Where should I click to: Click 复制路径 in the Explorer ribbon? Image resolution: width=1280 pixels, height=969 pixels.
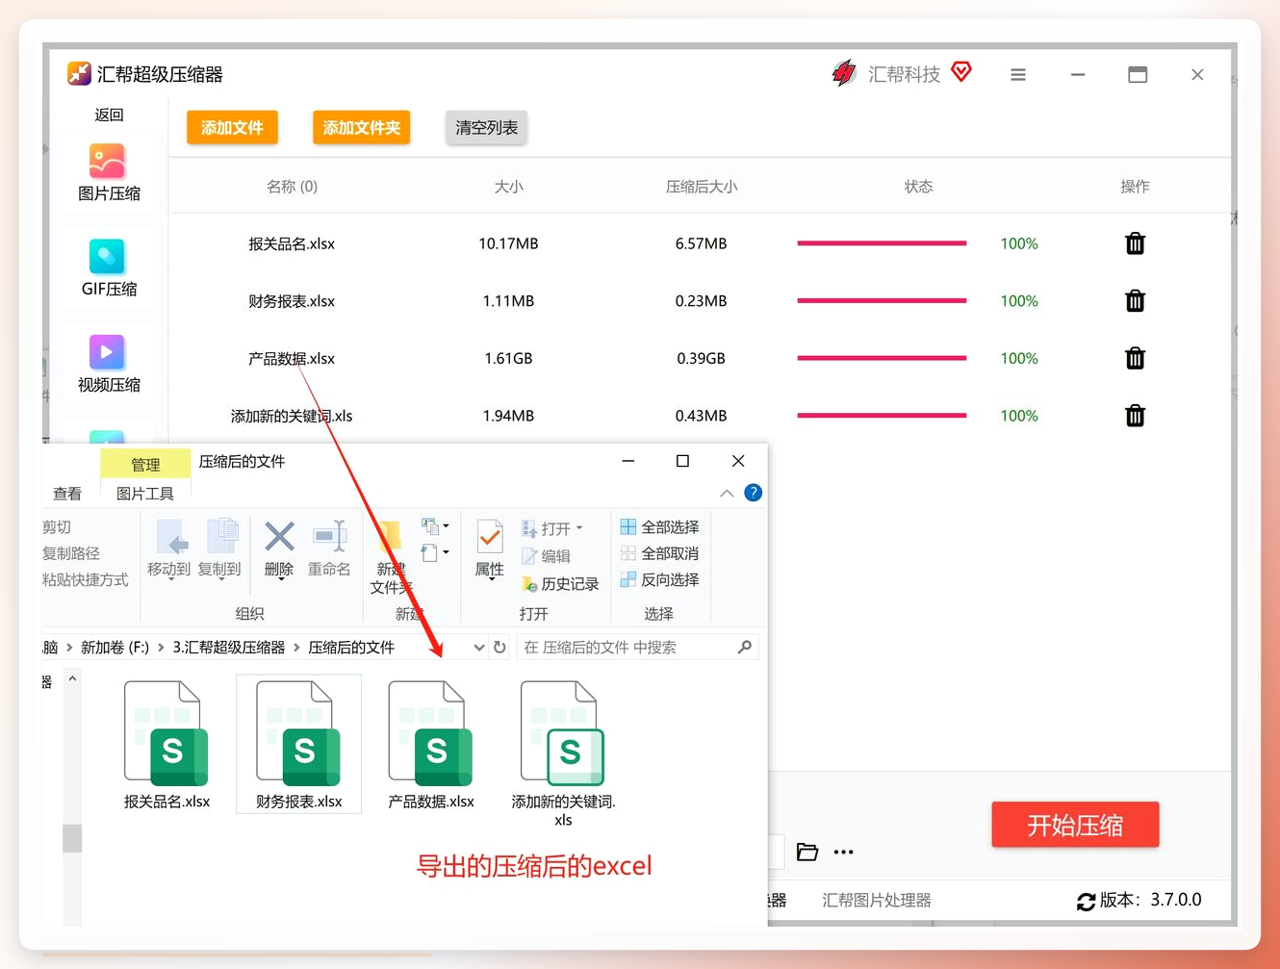coord(71,553)
